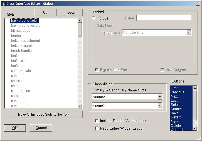Select the bitmap-stream slot
Image resolution: width=202 pixels, height=141 pixels.
(22, 31)
